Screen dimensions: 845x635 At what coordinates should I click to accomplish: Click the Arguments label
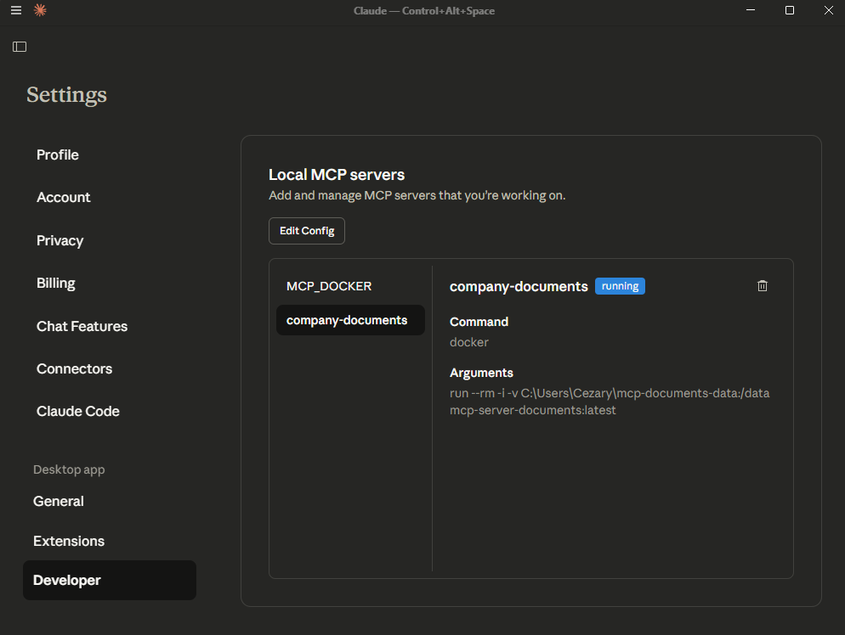(x=481, y=373)
